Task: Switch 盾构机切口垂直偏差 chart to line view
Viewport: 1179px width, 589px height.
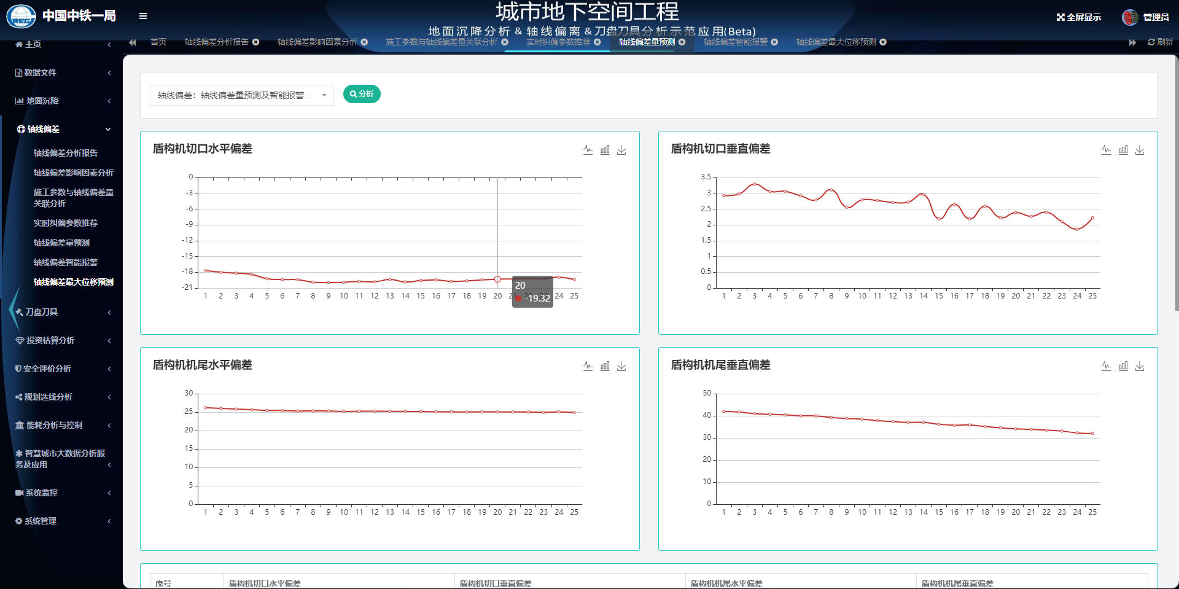Action: click(1107, 149)
